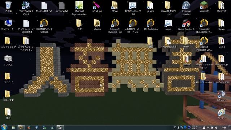This screenshot has width=231, height=130.
Task: Open the プログラミング folder
Action: pos(8,42)
